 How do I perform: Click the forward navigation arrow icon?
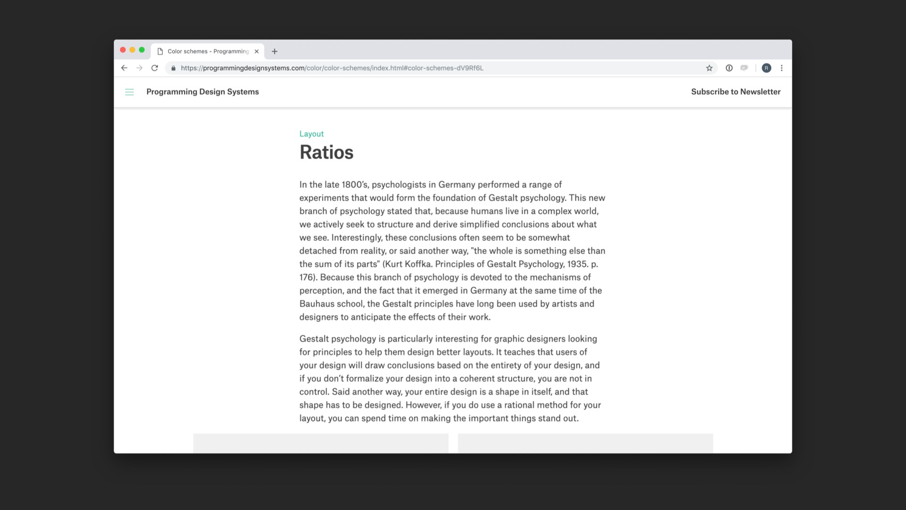[x=139, y=67]
